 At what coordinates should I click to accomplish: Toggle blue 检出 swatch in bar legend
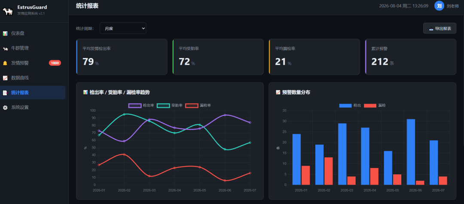click(x=345, y=106)
